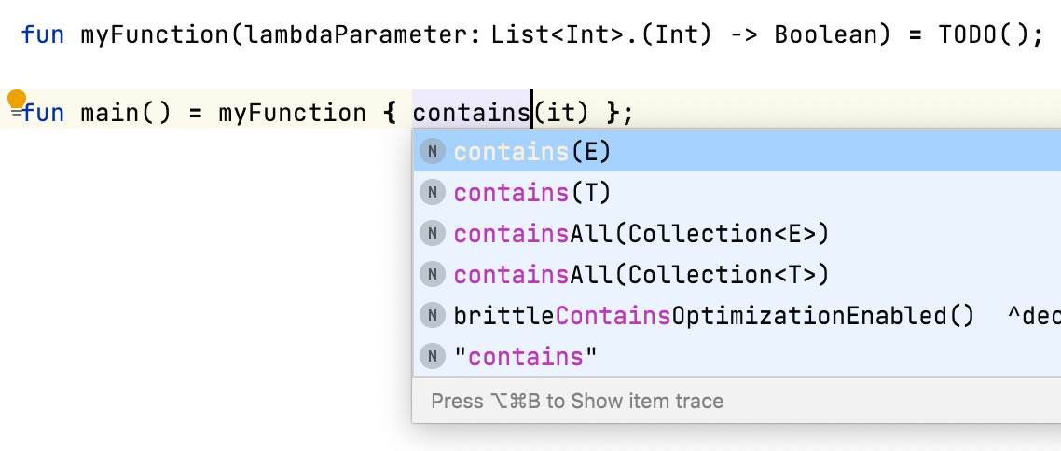The width and height of the screenshot is (1061, 451).
Task: Click the N icon beside brittleContainsOptimizationEnabled()
Action: (x=432, y=316)
